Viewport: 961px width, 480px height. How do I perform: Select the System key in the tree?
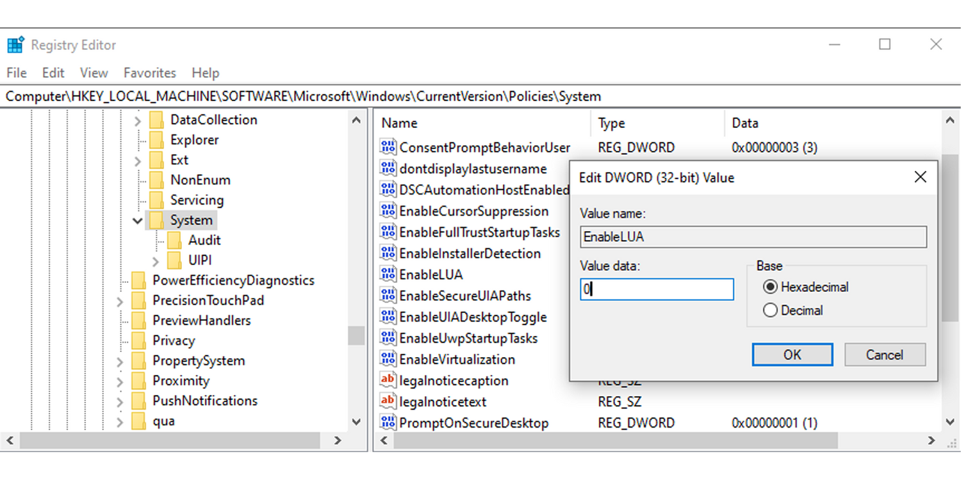(191, 220)
